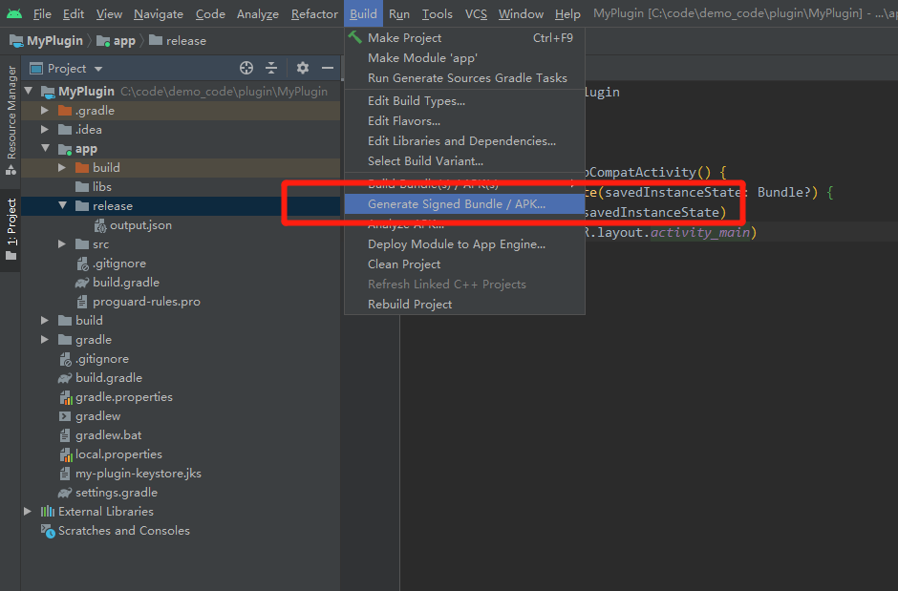Open the Run menu
The width and height of the screenshot is (898, 591).
399,13
